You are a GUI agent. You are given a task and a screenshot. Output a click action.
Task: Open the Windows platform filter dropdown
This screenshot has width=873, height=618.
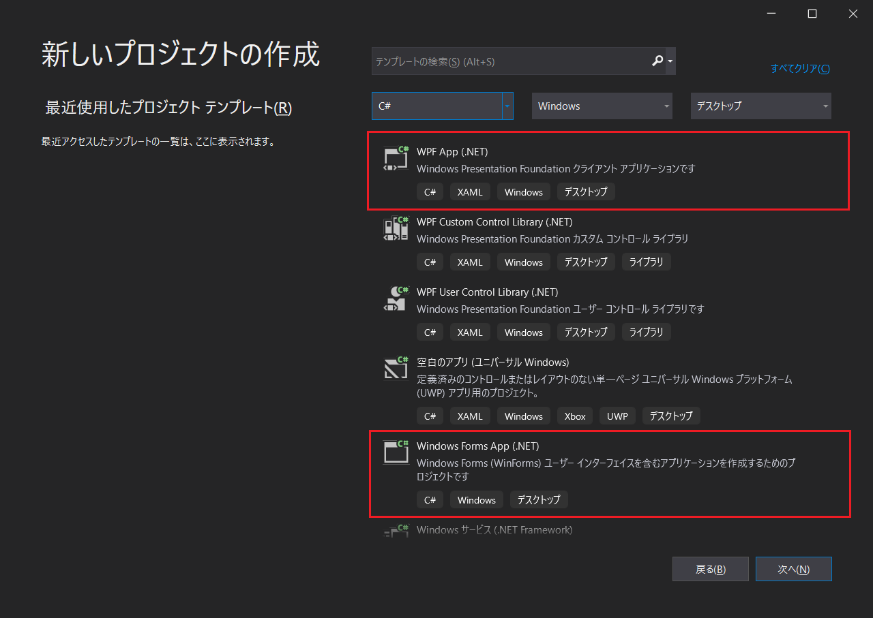pos(602,106)
